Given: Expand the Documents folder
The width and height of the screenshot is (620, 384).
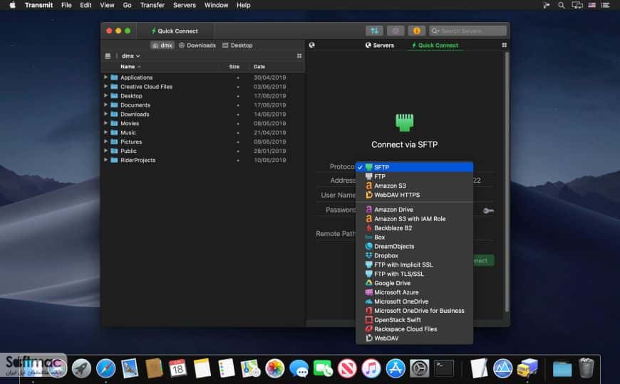Looking at the screenshot, I should 105,105.
